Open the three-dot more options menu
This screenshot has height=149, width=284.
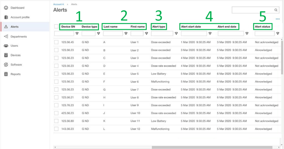277,19
